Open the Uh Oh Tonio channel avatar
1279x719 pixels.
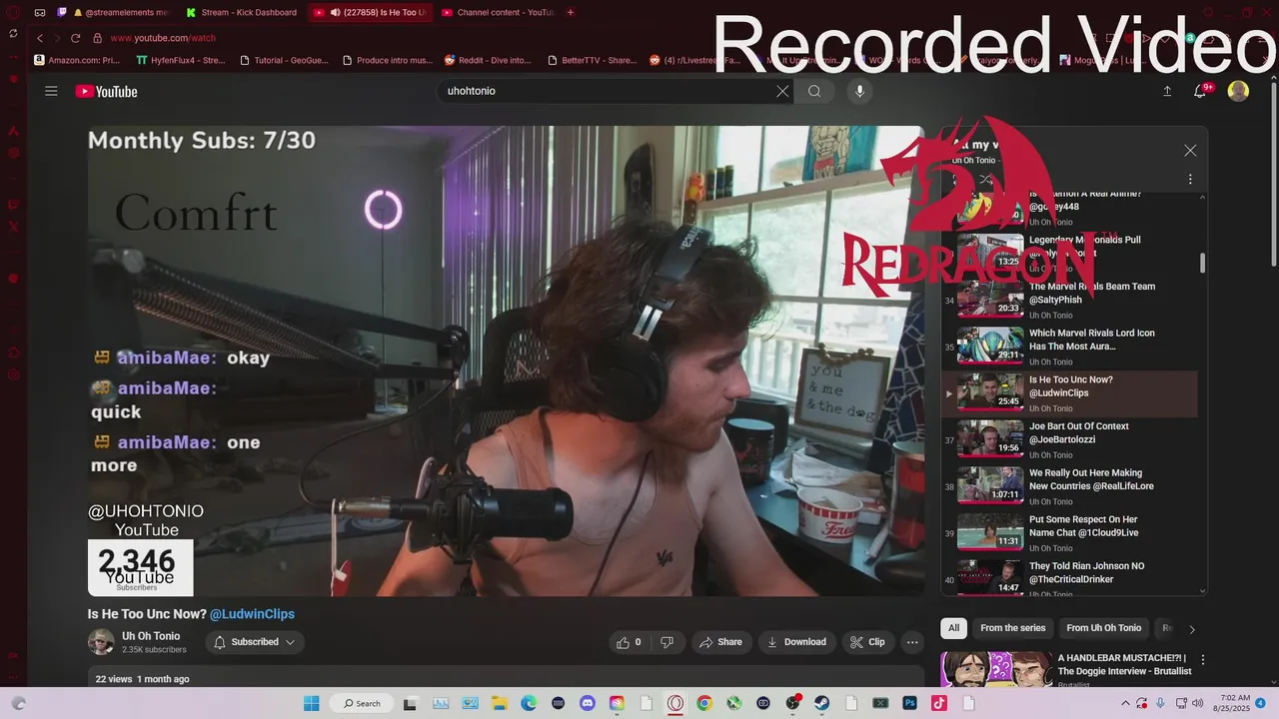click(x=101, y=642)
